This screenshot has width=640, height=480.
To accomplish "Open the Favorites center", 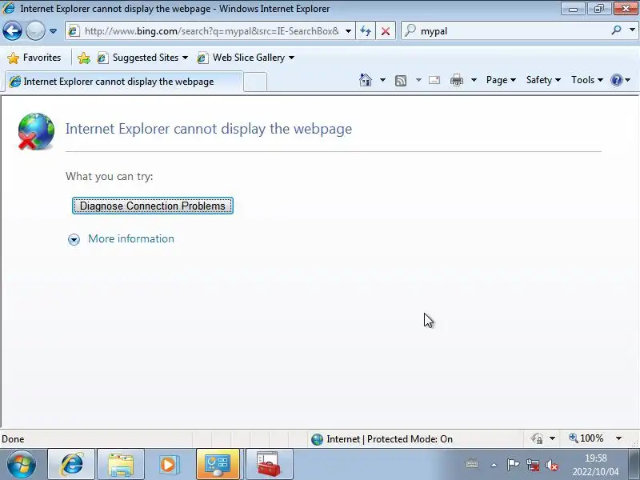I will [34, 58].
